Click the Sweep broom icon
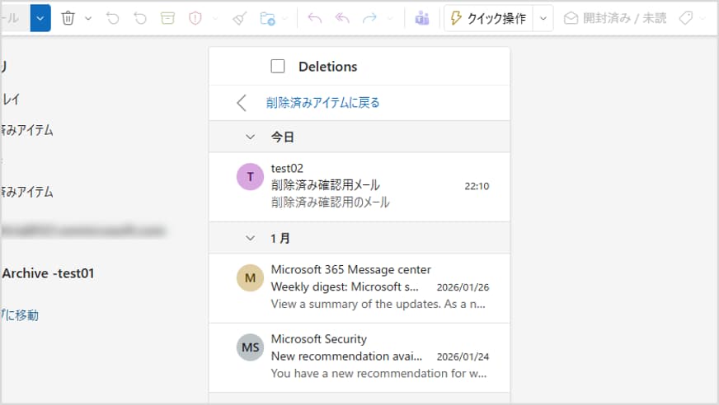 [x=239, y=18]
